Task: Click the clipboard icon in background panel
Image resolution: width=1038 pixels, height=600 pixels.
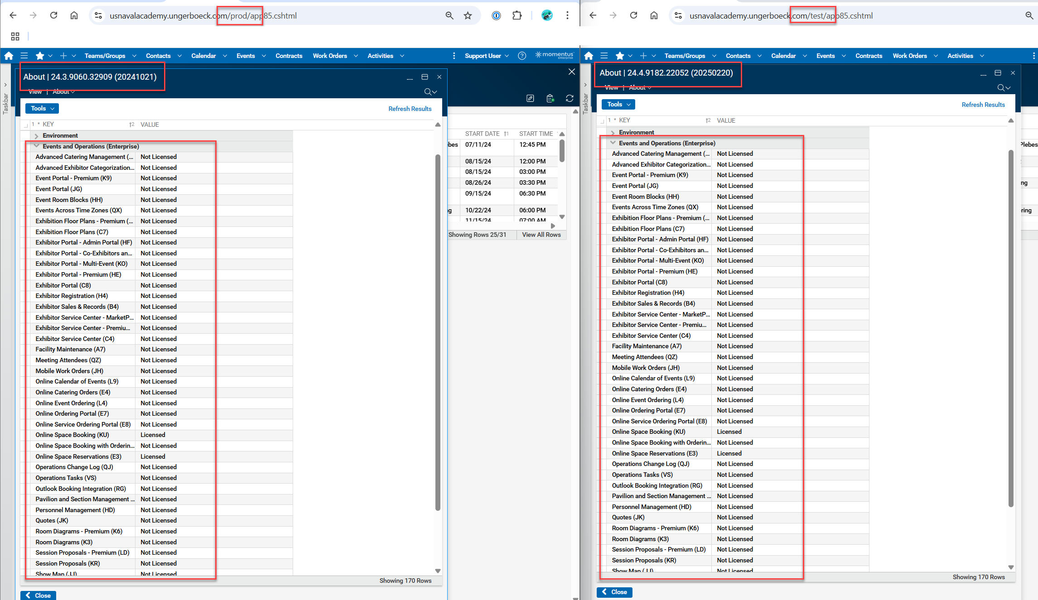Action: pyautogui.click(x=550, y=98)
